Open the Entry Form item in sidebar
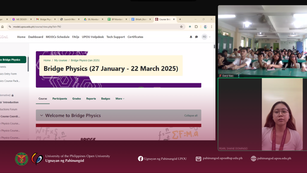Screen dimensions: 307x173 (x=8, y=74)
